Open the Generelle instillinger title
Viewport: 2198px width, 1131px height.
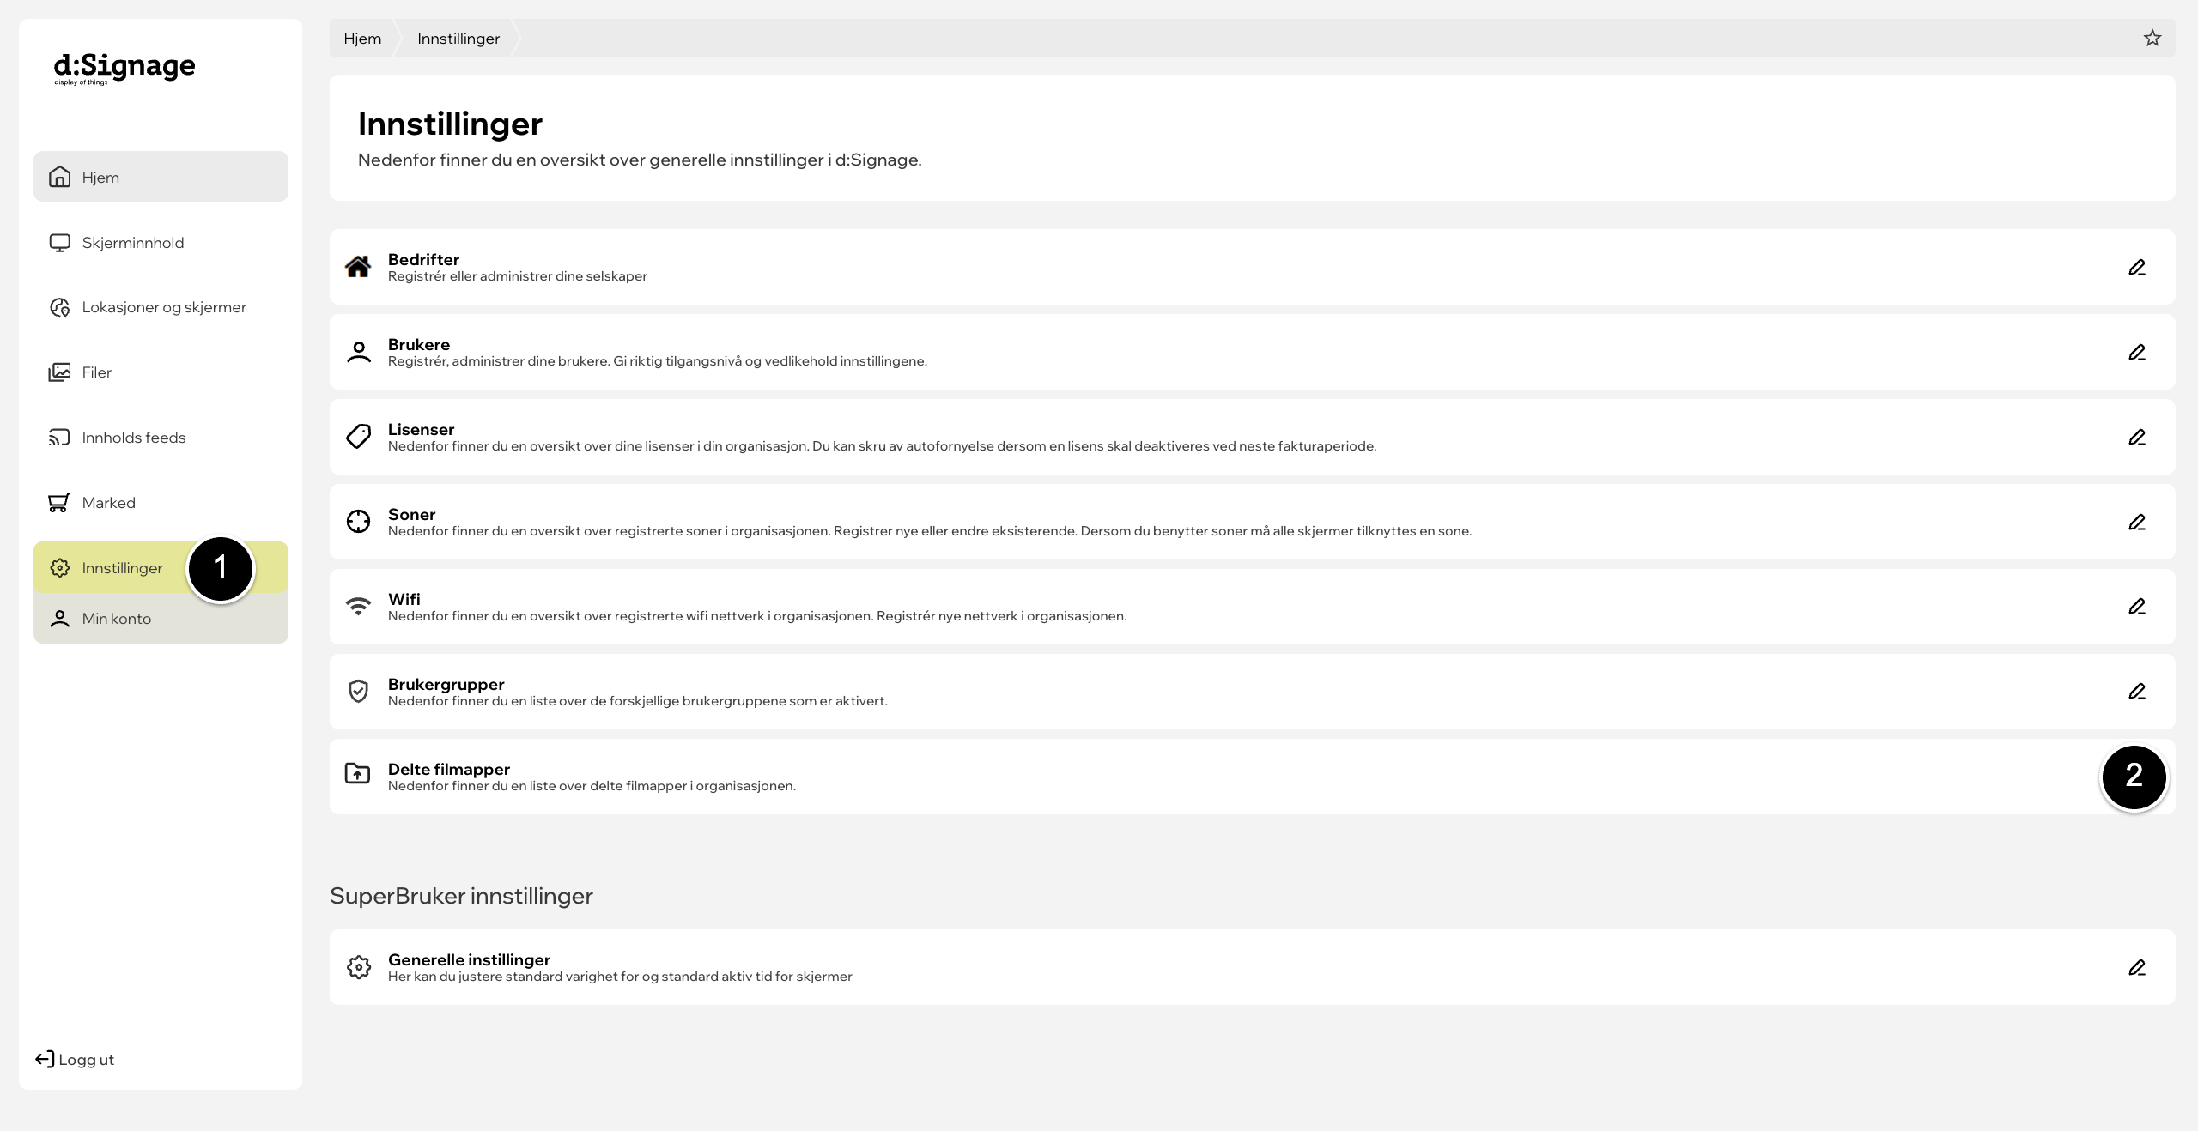pos(469,959)
